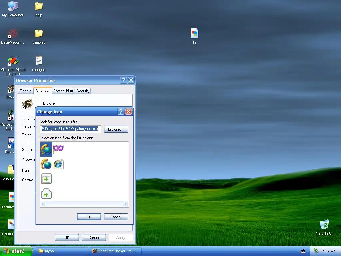Click the Browser Properties help question button
341x256 pixels.
coord(123,80)
